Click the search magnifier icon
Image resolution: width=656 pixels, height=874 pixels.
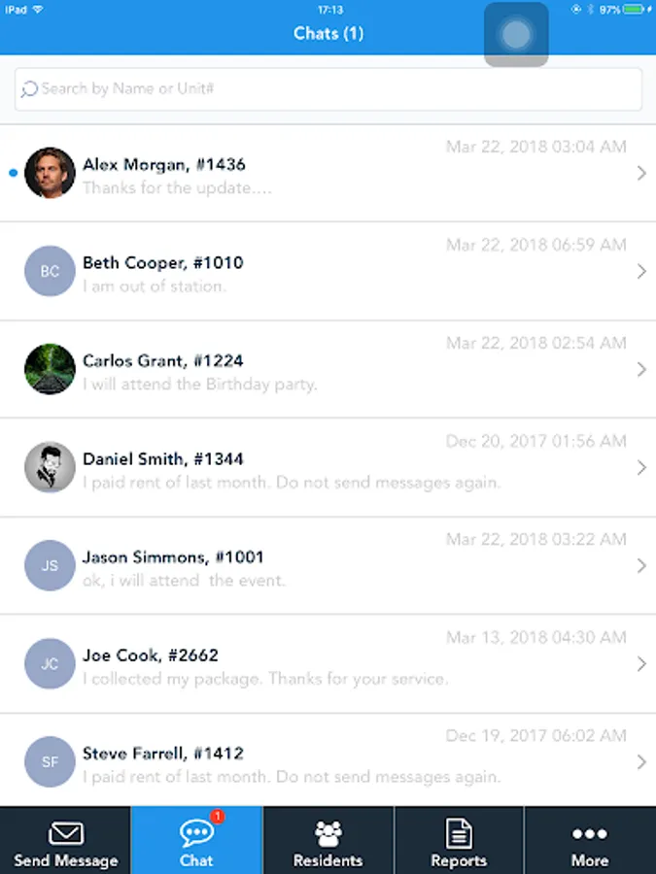click(29, 89)
